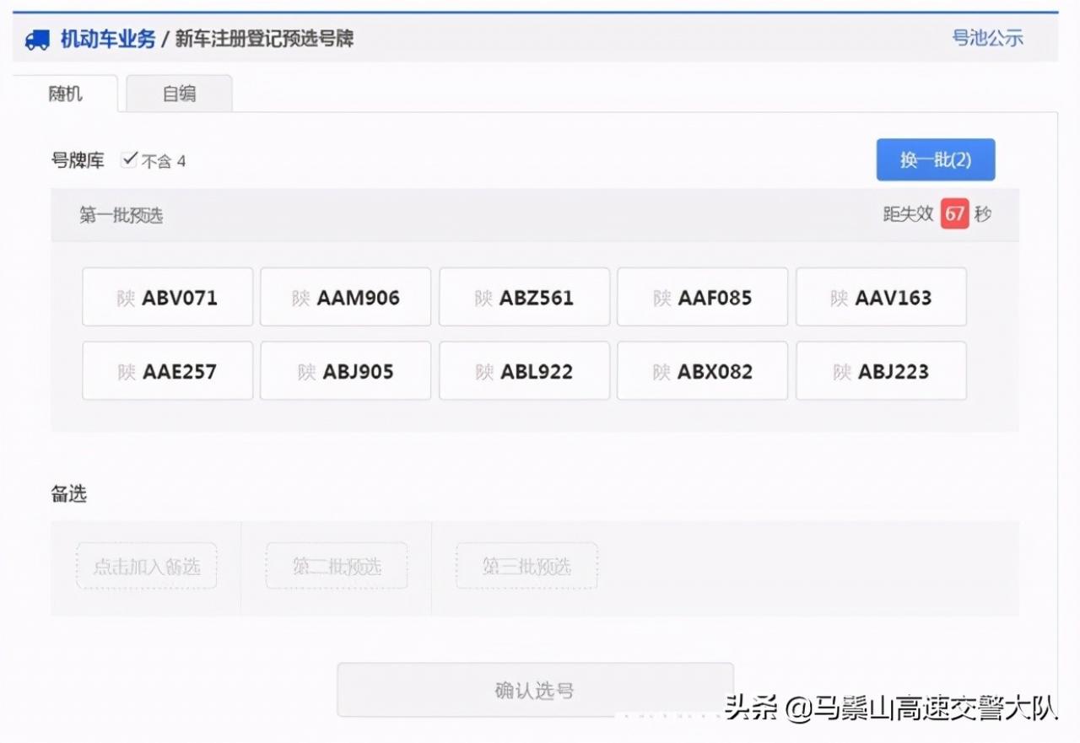Select plate 陕ABL922
This screenshot has height=743, width=1080.
(524, 370)
